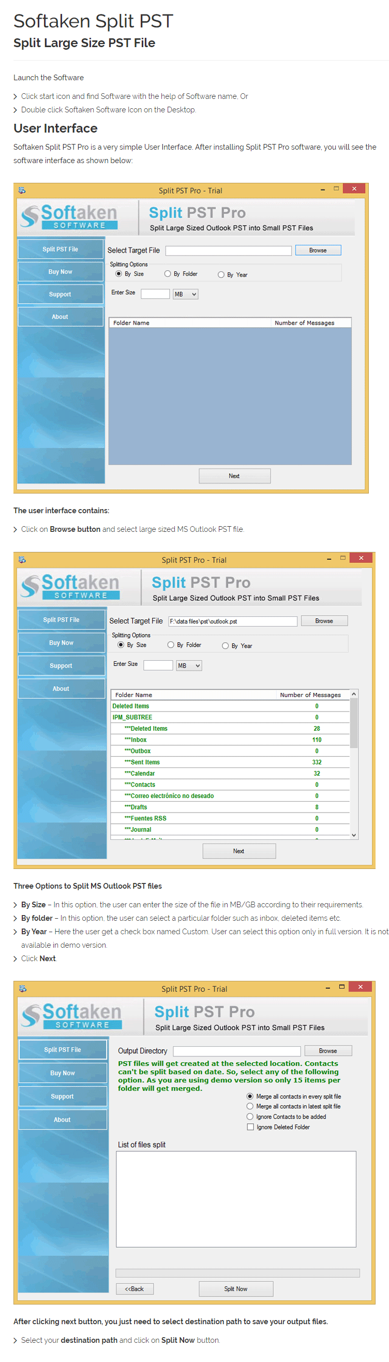This screenshot has height=1362, width=389.
Task: Select By Folder radio in first screenshot
Action: tap(167, 274)
